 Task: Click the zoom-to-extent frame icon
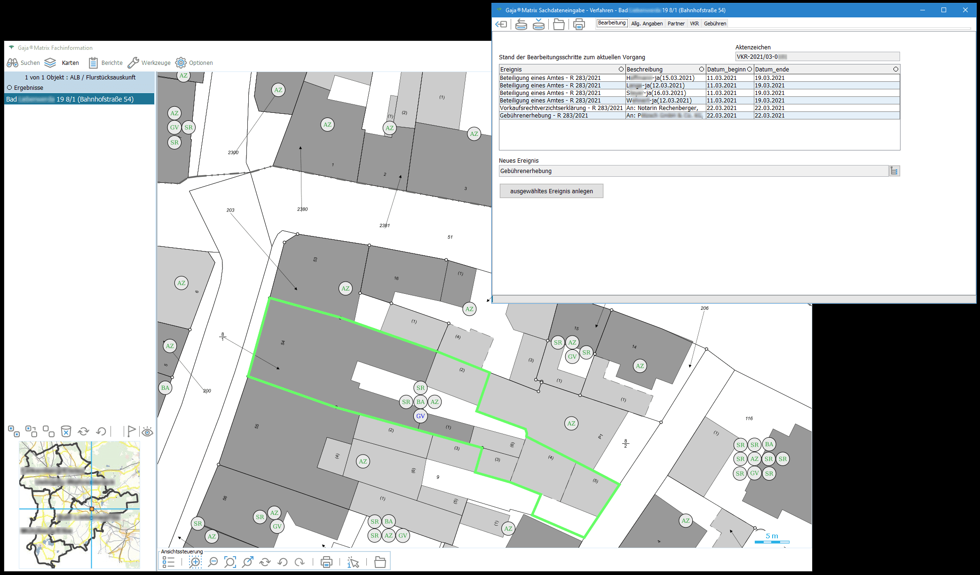pos(230,562)
